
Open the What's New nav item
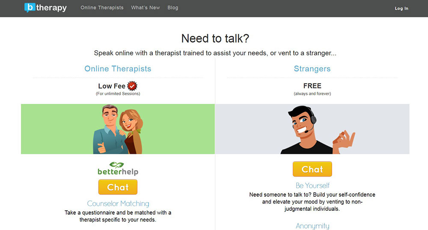coord(146,8)
